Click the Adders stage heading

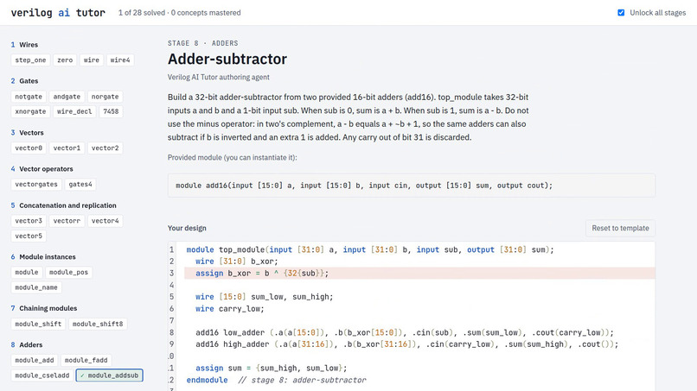click(x=30, y=345)
